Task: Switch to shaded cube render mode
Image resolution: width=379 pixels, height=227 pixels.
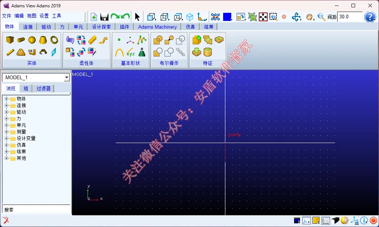Action: tap(190, 17)
